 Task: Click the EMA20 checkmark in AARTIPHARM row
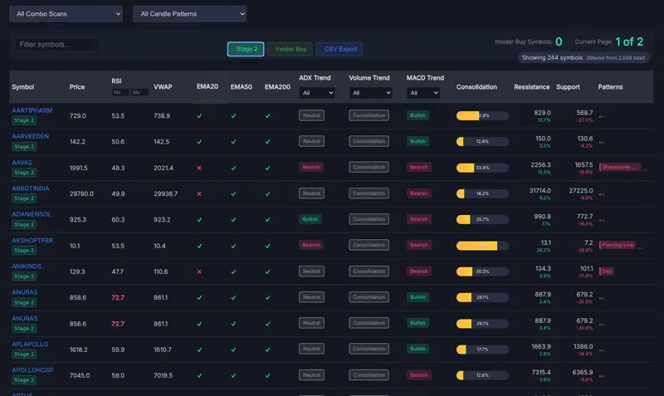pyautogui.click(x=199, y=116)
